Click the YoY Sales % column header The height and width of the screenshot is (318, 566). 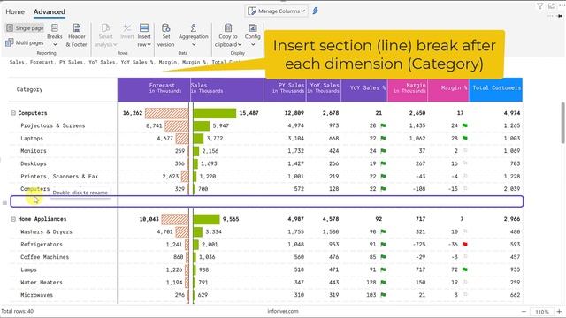pyautogui.click(x=364, y=89)
